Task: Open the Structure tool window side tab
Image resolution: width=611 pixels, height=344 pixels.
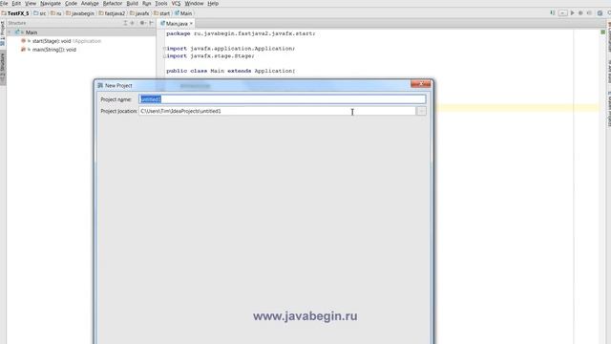Action: [x=3, y=68]
